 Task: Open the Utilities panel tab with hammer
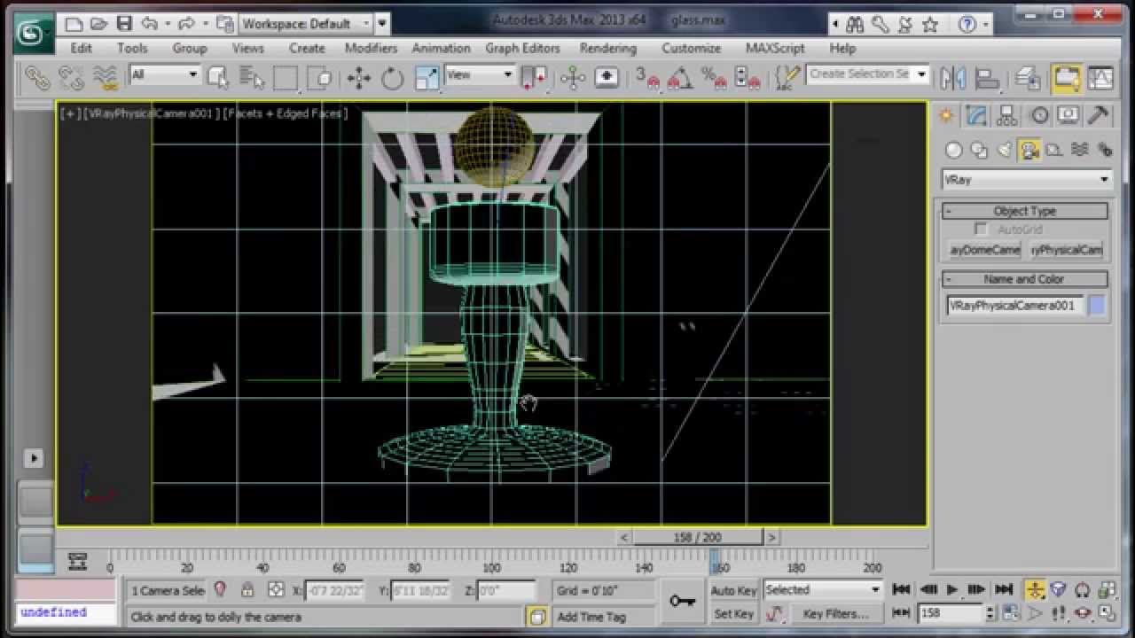point(1099,115)
